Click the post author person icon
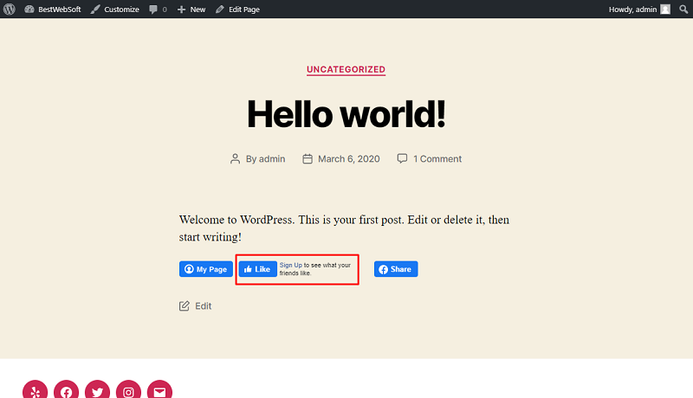 coord(235,159)
